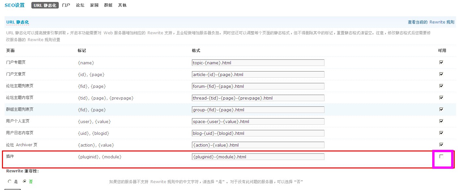Click the 插件 row label

10,156
